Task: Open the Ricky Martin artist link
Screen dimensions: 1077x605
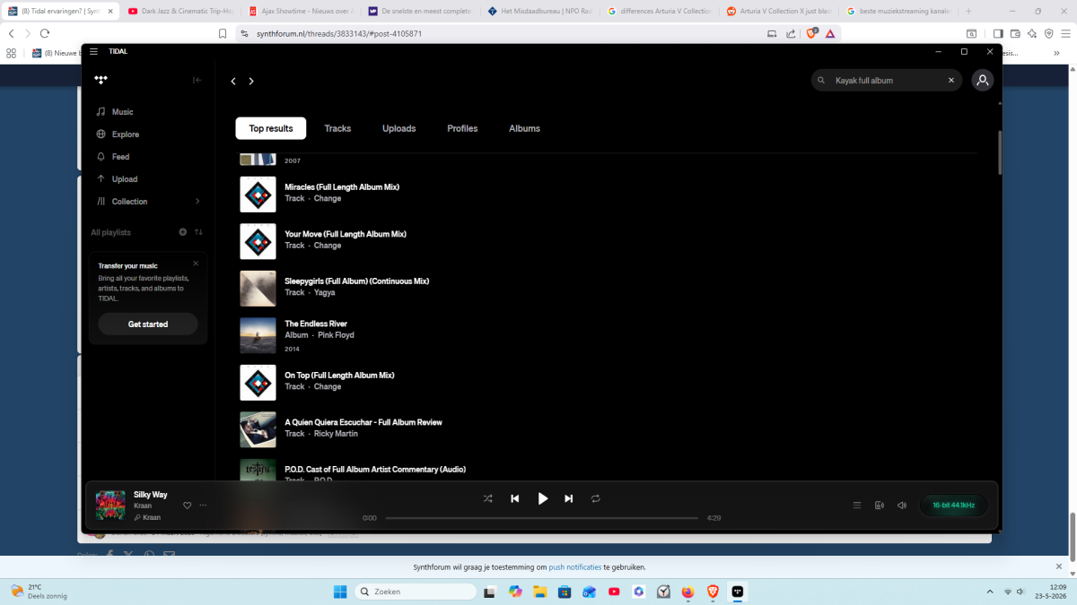Action: [336, 434]
